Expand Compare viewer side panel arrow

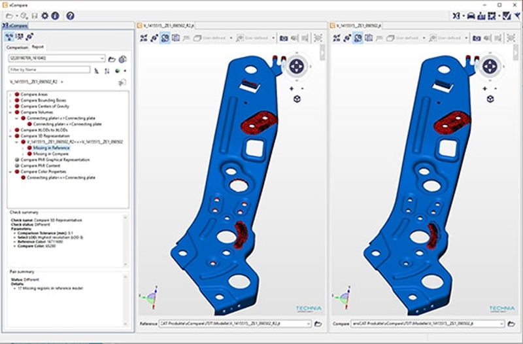[516, 52]
